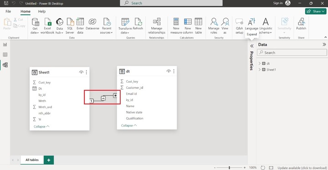Click the Enter data icon
This screenshot has height=170, width=328.
coord(80,21)
